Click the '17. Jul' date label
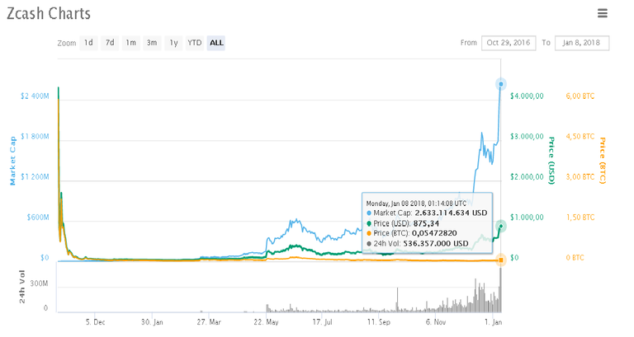Screen dimensions: 634x337 tap(322, 322)
